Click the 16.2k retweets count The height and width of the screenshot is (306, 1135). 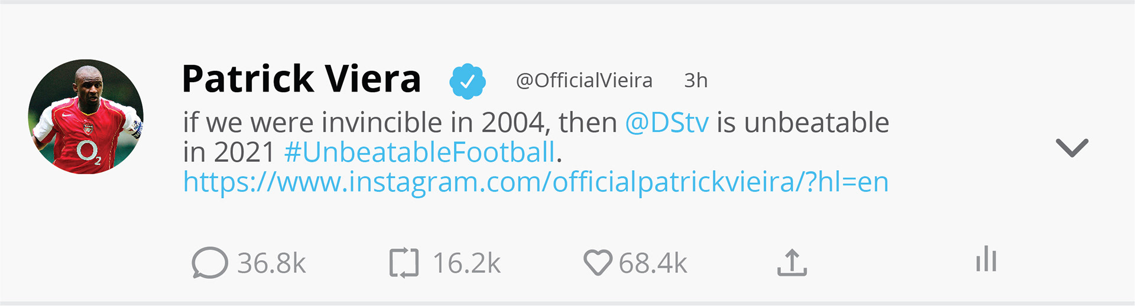coord(466,263)
